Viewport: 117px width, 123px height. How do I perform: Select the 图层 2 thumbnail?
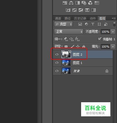point(66,54)
